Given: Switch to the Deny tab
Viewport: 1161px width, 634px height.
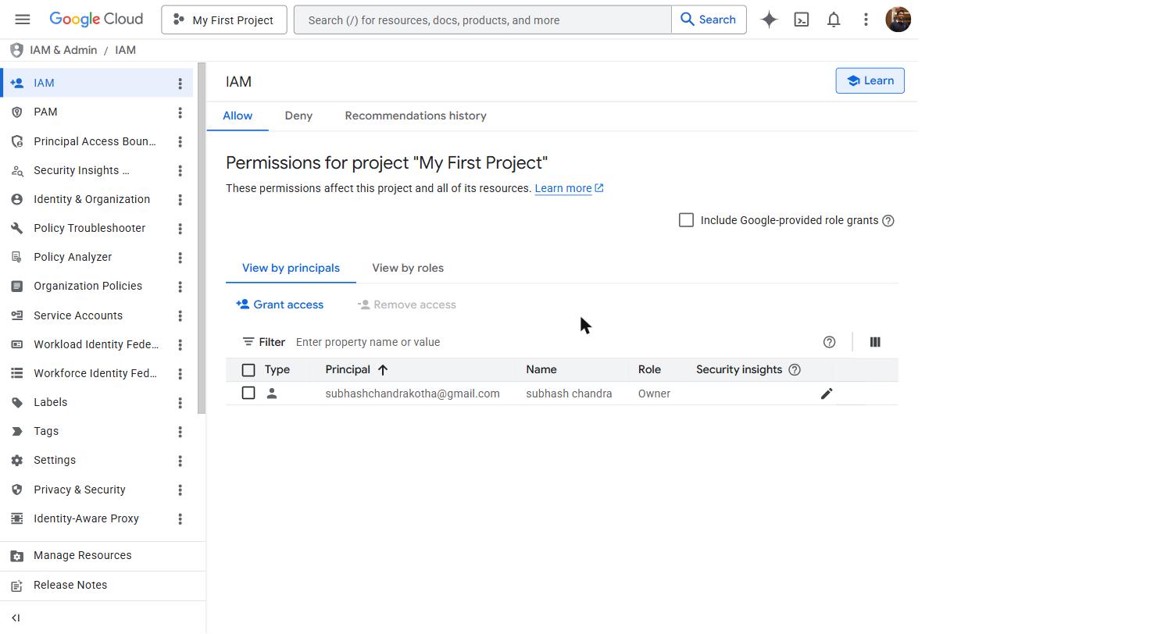Looking at the screenshot, I should [x=298, y=116].
